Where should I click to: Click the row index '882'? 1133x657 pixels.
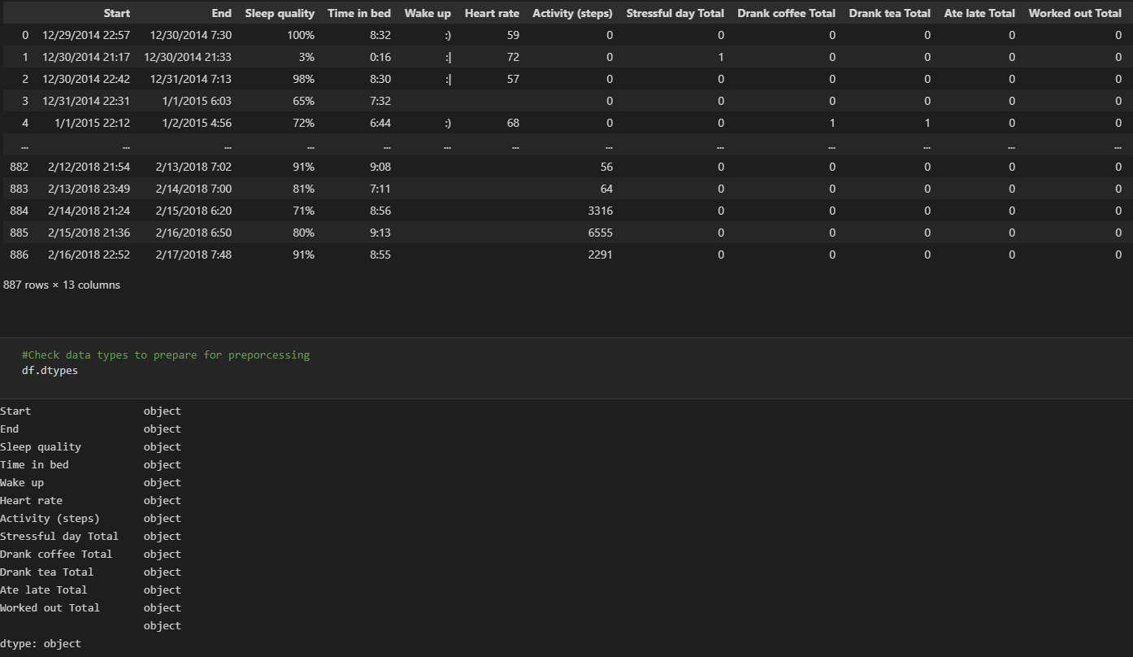click(x=19, y=167)
